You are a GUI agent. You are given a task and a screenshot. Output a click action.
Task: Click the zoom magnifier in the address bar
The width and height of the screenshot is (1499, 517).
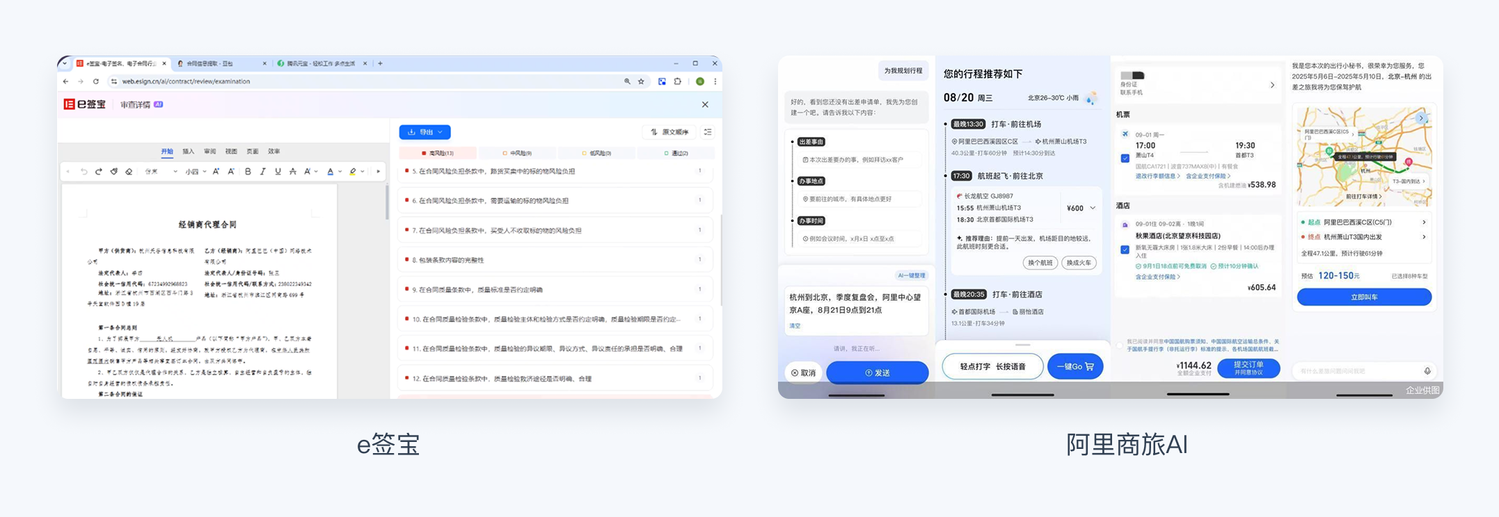click(627, 81)
